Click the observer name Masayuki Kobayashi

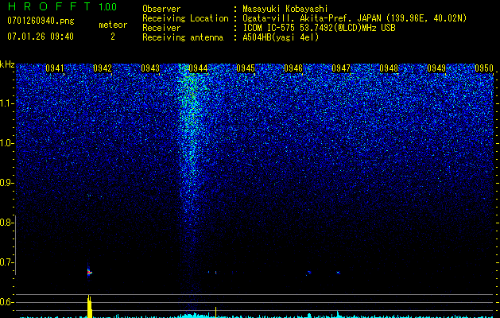285,9
